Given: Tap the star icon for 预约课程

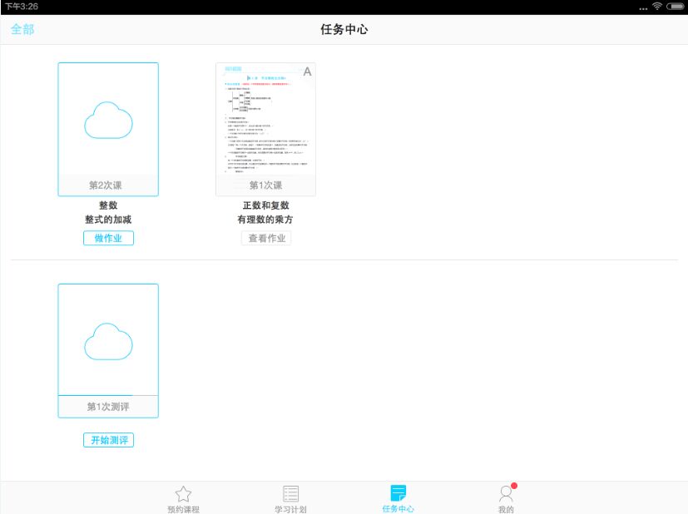Looking at the screenshot, I should [x=183, y=494].
